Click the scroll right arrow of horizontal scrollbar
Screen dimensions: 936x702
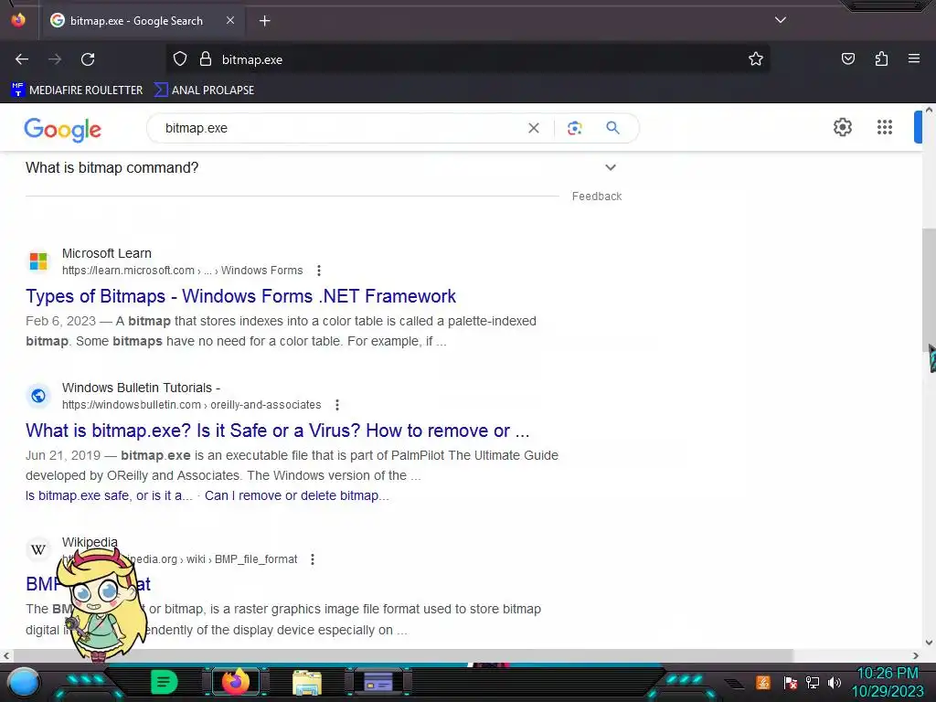tap(915, 655)
